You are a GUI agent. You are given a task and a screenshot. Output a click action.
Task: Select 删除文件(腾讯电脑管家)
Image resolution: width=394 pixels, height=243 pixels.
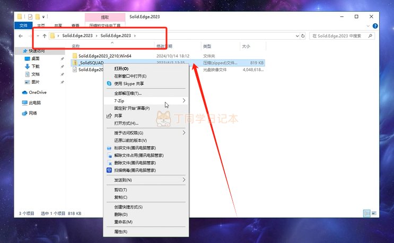(146, 163)
